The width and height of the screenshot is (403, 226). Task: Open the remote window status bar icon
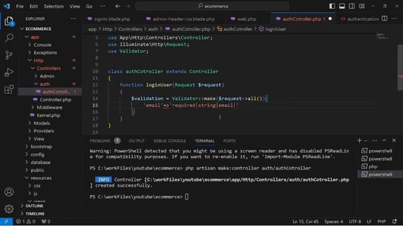(x=6, y=222)
